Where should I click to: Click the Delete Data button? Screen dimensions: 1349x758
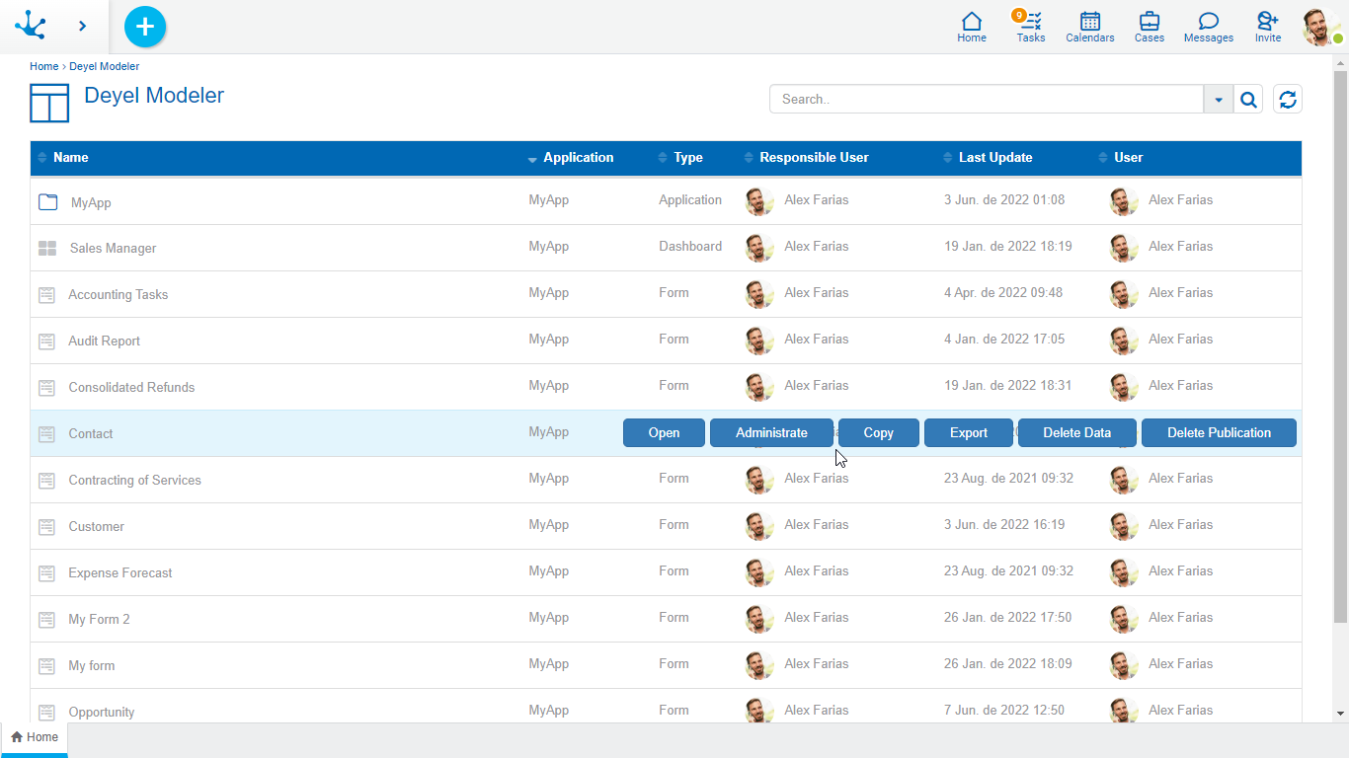coord(1077,432)
